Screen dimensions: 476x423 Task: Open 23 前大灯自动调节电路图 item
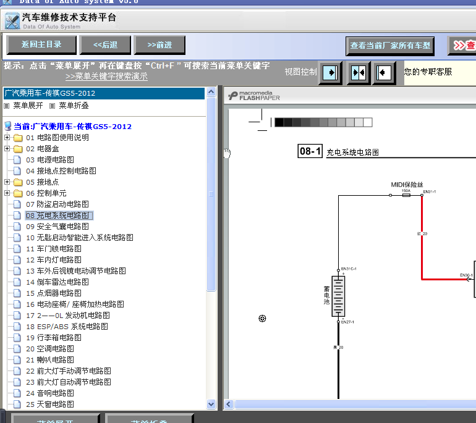pos(69,382)
